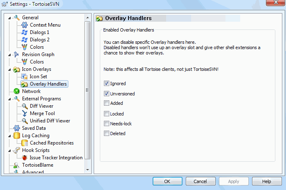Click the Merge Tool arrow icon
286x190 pixels.
[x=25, y=113]
